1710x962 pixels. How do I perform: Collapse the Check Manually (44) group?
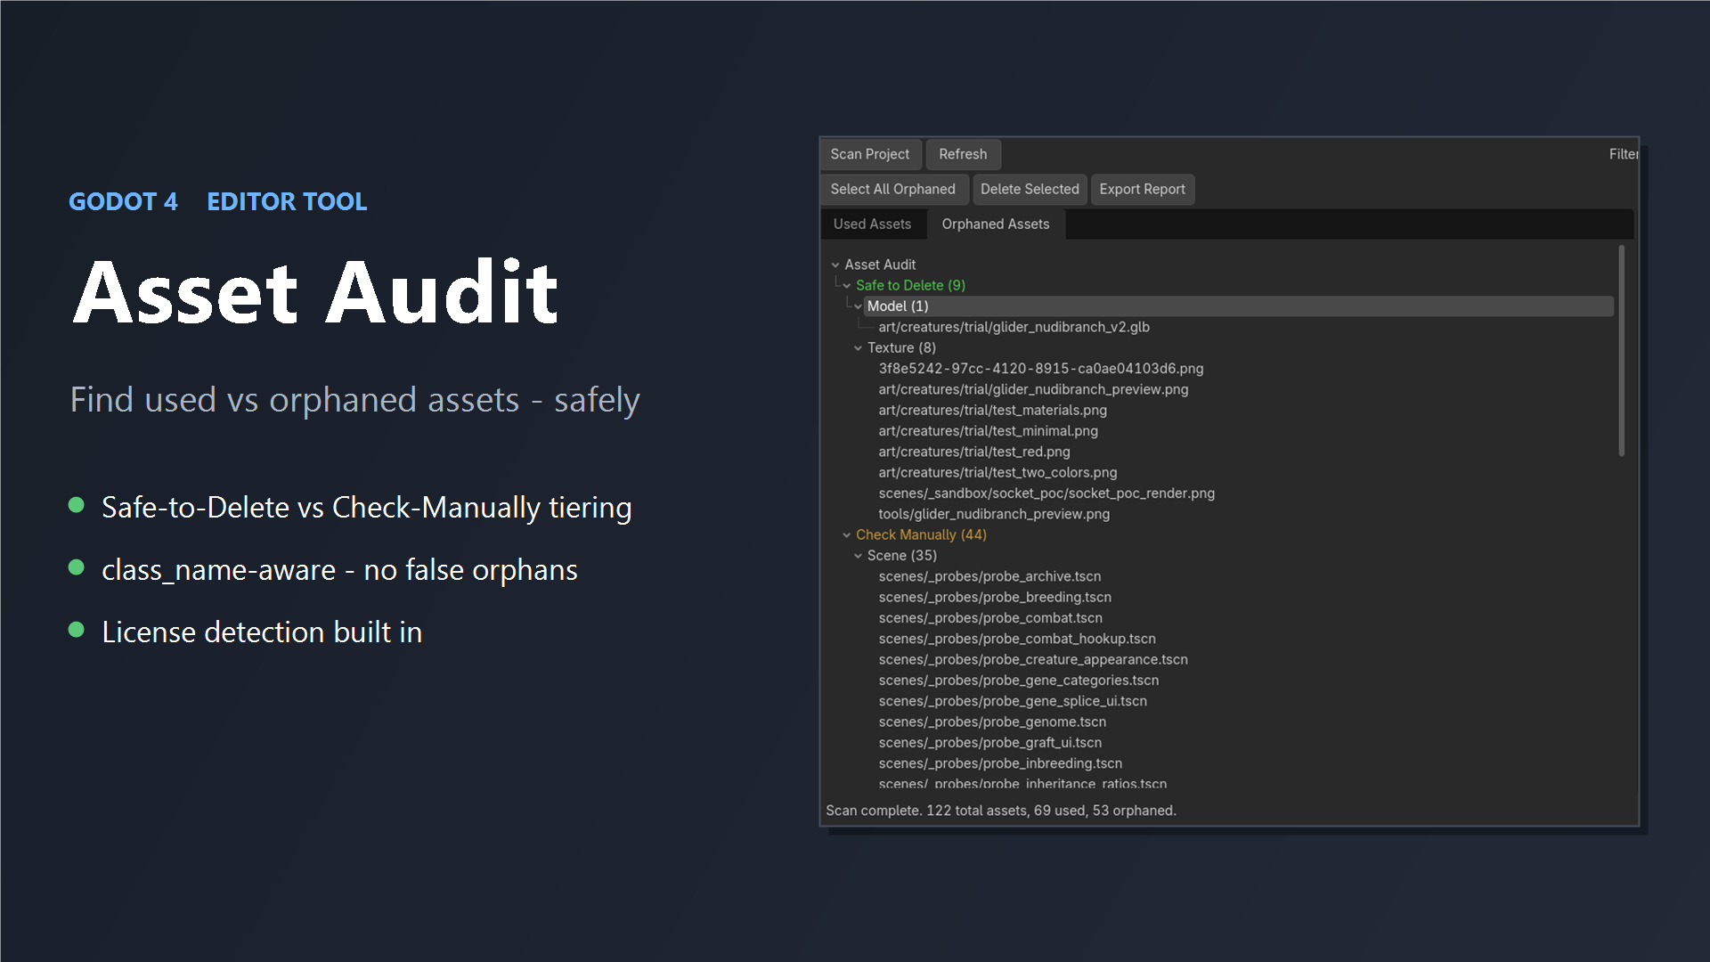(x=847, y=535)
